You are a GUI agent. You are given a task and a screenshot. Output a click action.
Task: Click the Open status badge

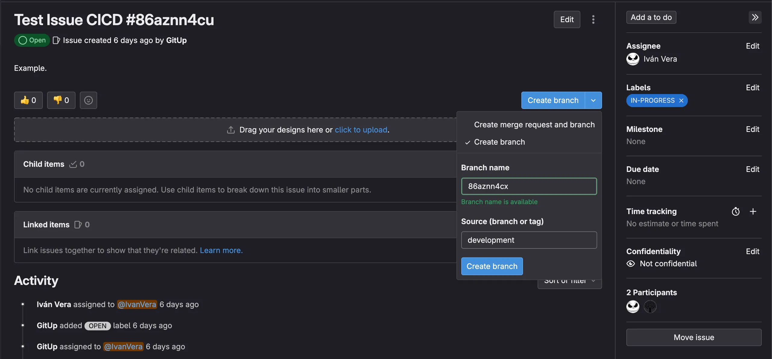point(32,40)
